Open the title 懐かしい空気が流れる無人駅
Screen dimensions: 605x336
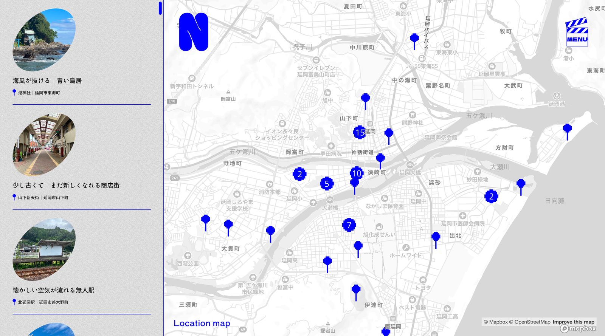coord(54,290)
